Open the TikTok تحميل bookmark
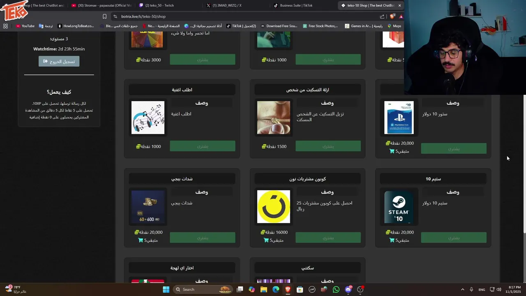The image size is (526, 296). pyautogui.click(x=241, y=26)
